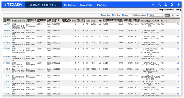Uncheck the Lost Sale checkbox
Image resolution: width=184 pixels, height=98 pixels.
[102, 15]
